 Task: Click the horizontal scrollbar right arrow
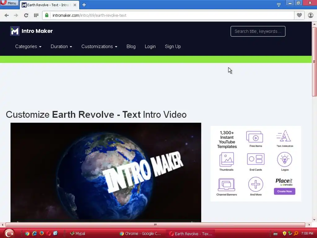point(309,225)
